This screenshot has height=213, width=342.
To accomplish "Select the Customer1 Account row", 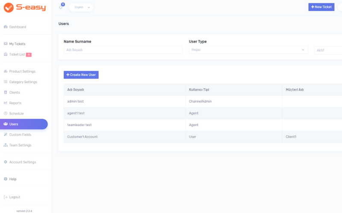I will tap(203, 137).
